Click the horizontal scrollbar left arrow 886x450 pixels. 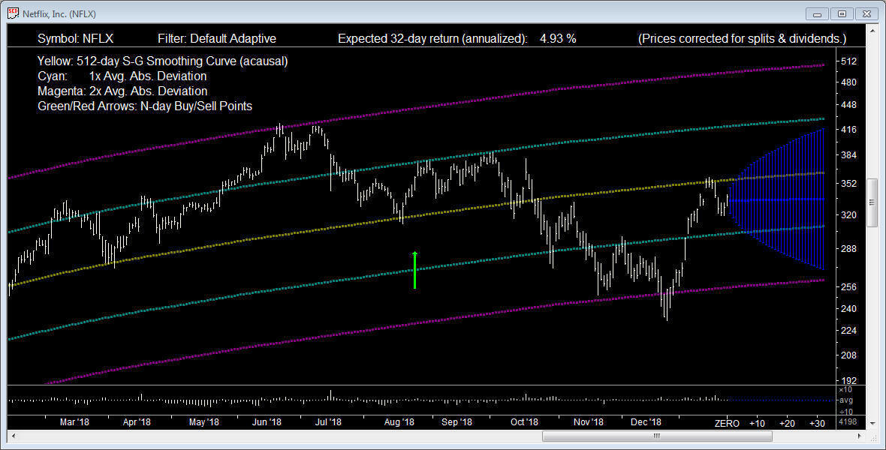click(14, 436)
